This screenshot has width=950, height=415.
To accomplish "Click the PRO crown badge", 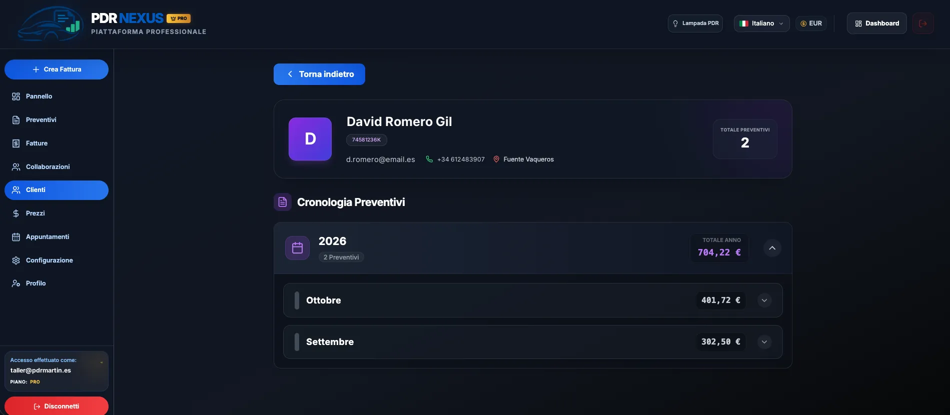I will tap(179, 18).
